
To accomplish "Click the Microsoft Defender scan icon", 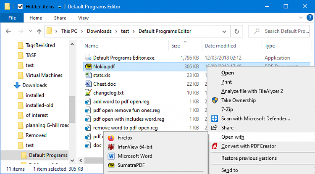I will (x=215, y=119).
